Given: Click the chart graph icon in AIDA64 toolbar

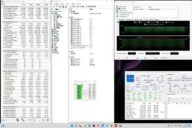Looking at the screenshot, I should 66,7.
